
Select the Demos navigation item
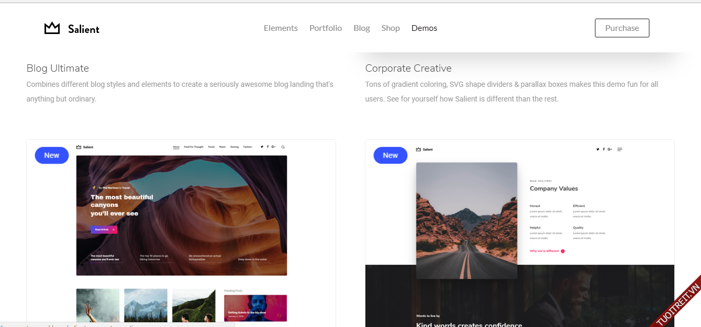tap(424, 28)
